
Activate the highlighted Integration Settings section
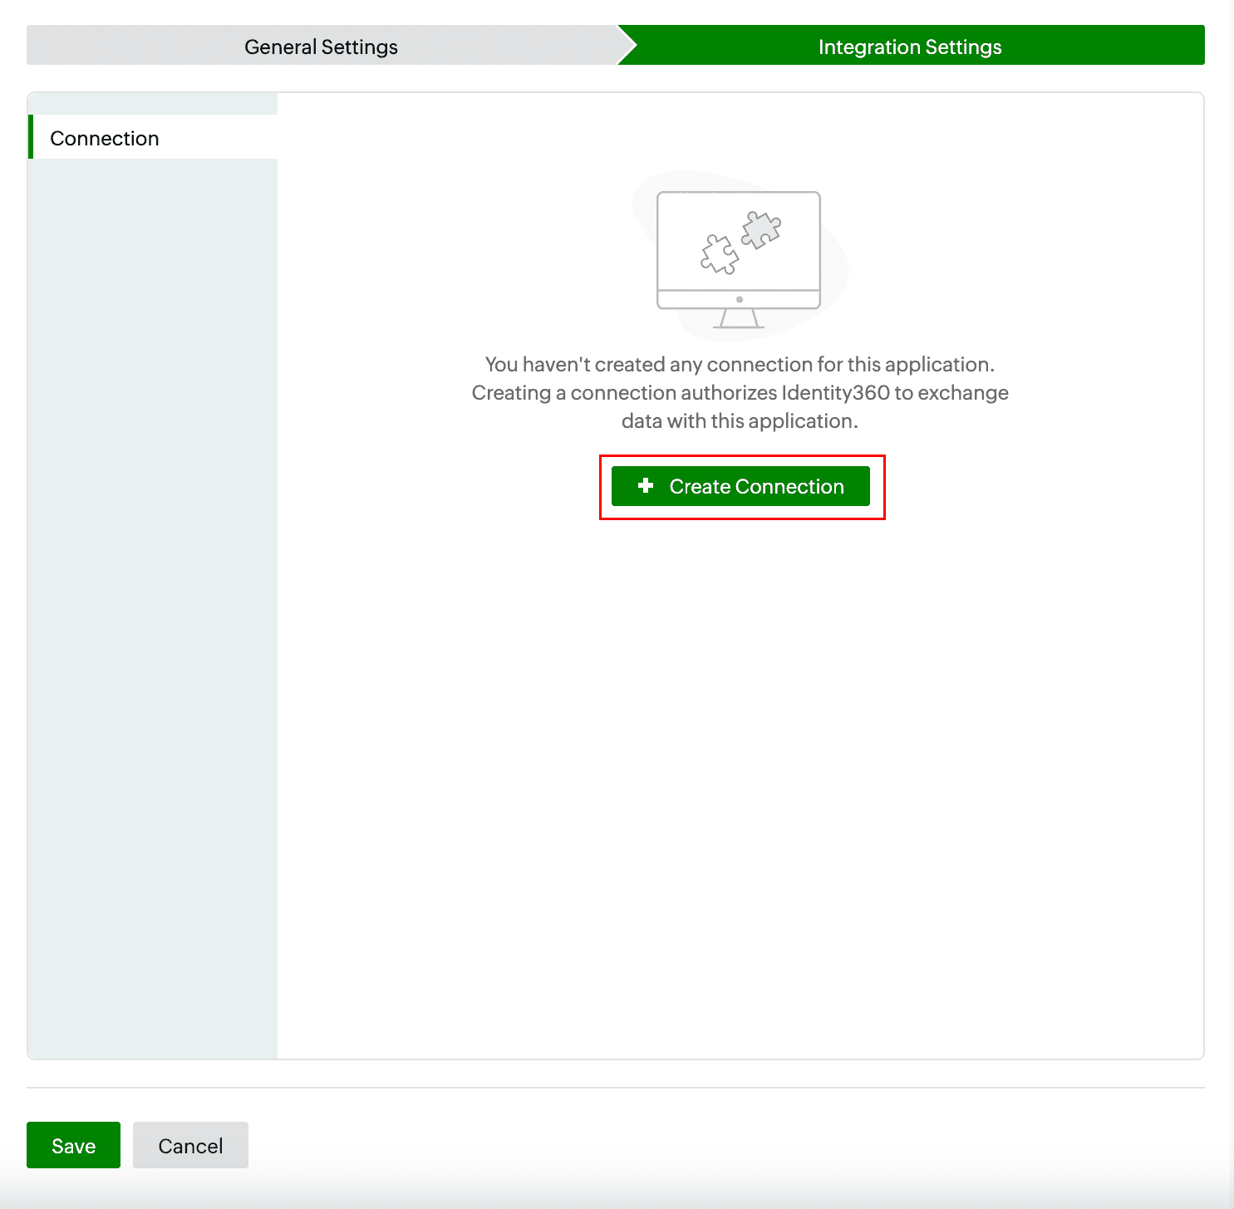point(910,47)
